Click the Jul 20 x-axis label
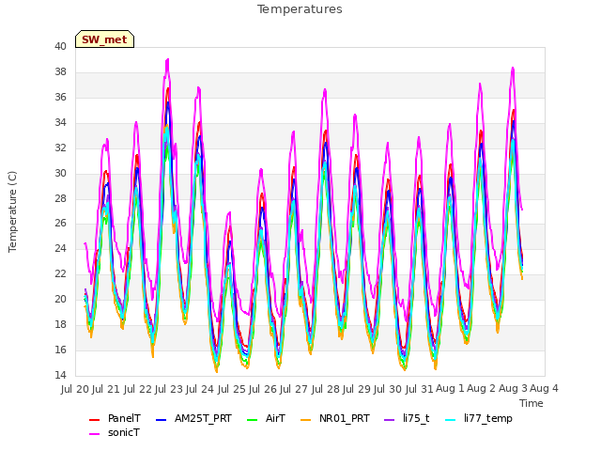The height and width of the screenshot is (451, 601). 75,389
